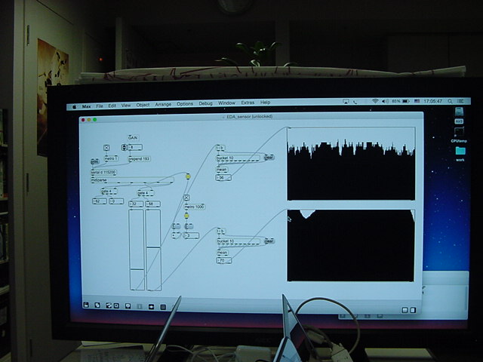Open the Extras menu
The image size is (483, 362).
click(248, 103)
